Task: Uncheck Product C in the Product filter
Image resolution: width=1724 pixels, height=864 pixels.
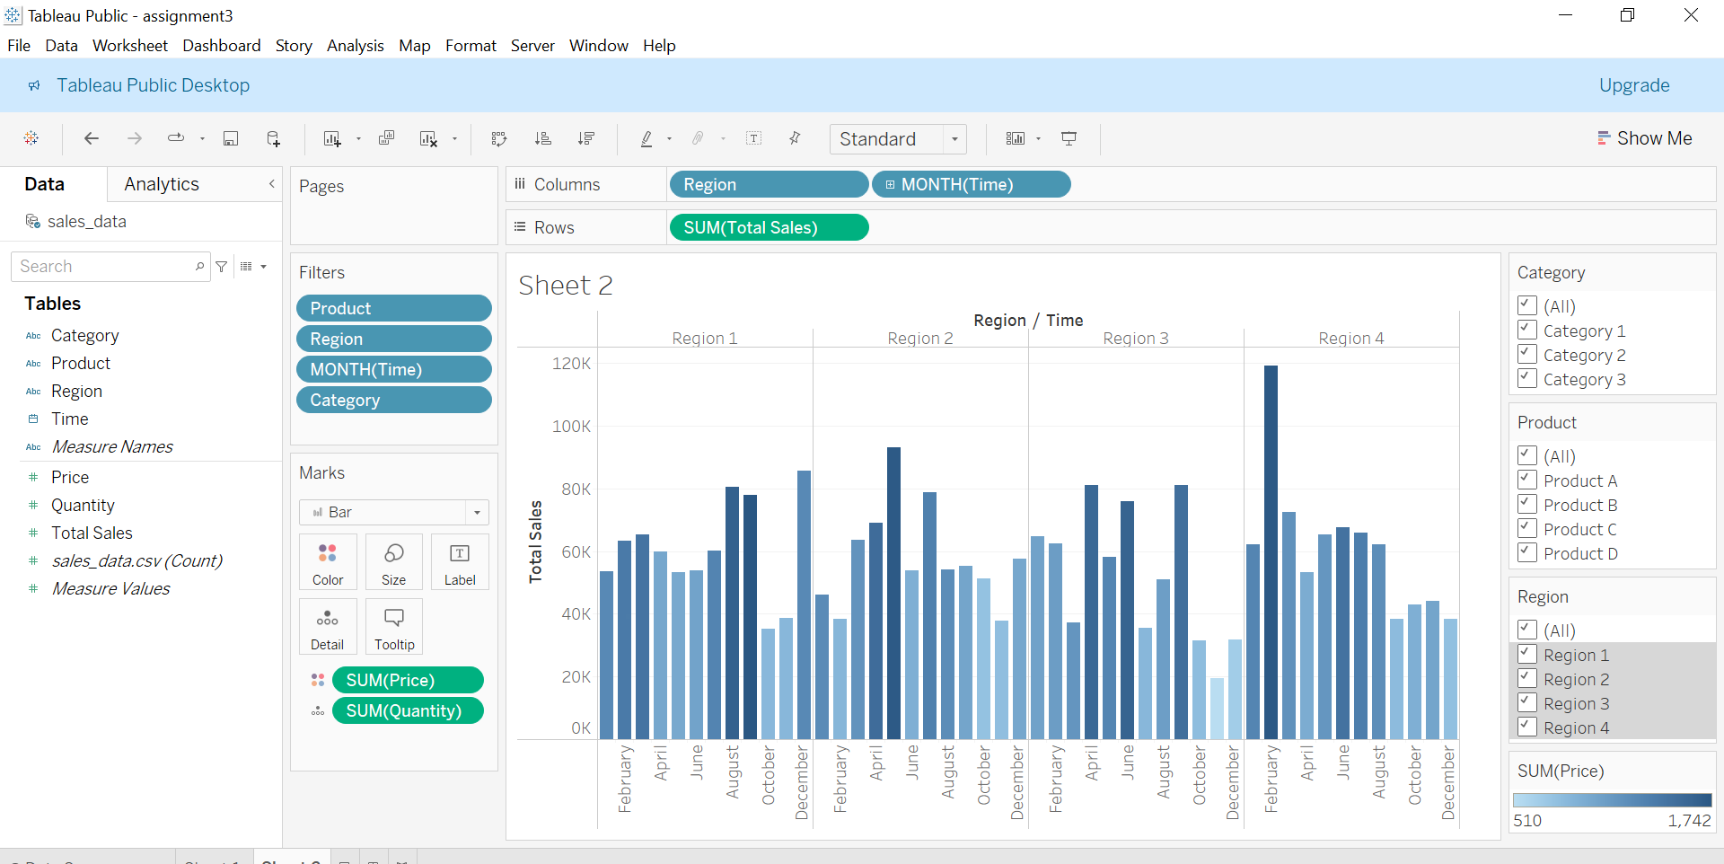Action: pyautogui.click(x=1526, y=528)
